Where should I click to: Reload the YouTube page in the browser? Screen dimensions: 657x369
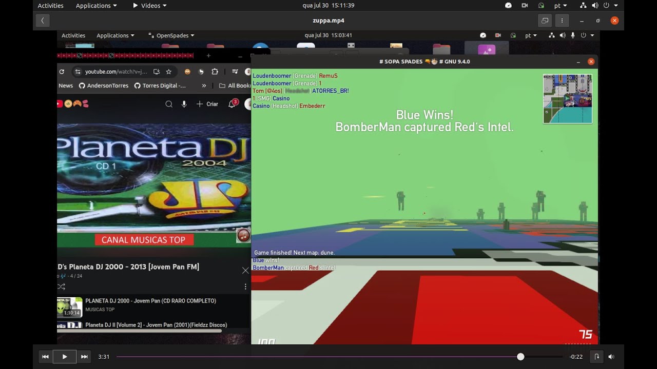(62, 72)
